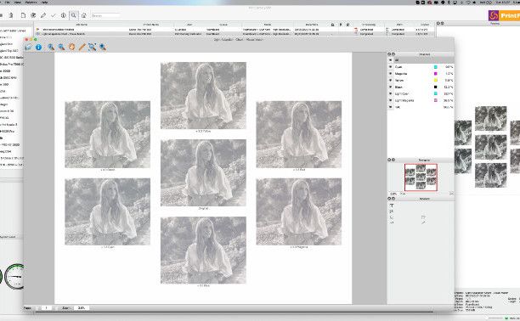Collapse the bottom Information panel header button
Viewport: 520px width, 321px height.
pyautogui.click(x=389, y=199)
